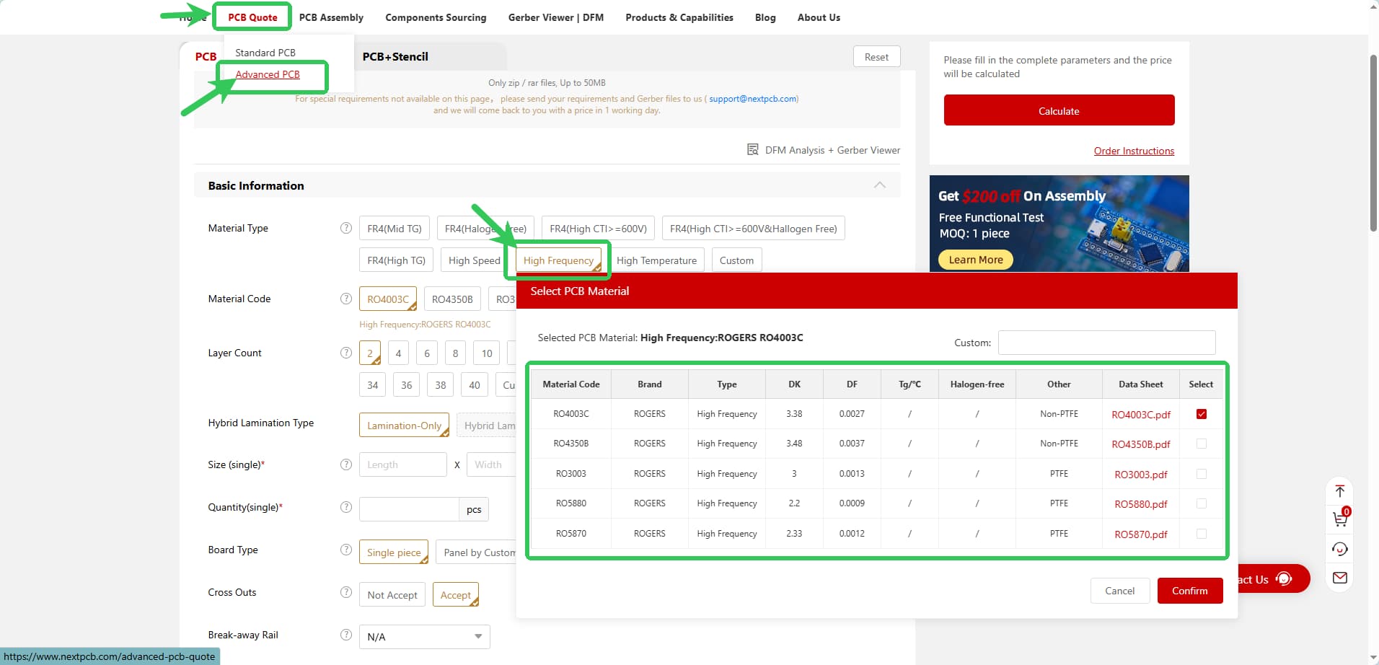Screen dimensions: 1379x665
Task: Uncheck the RO4003C material checkbox
Action: click(1201, 414)
